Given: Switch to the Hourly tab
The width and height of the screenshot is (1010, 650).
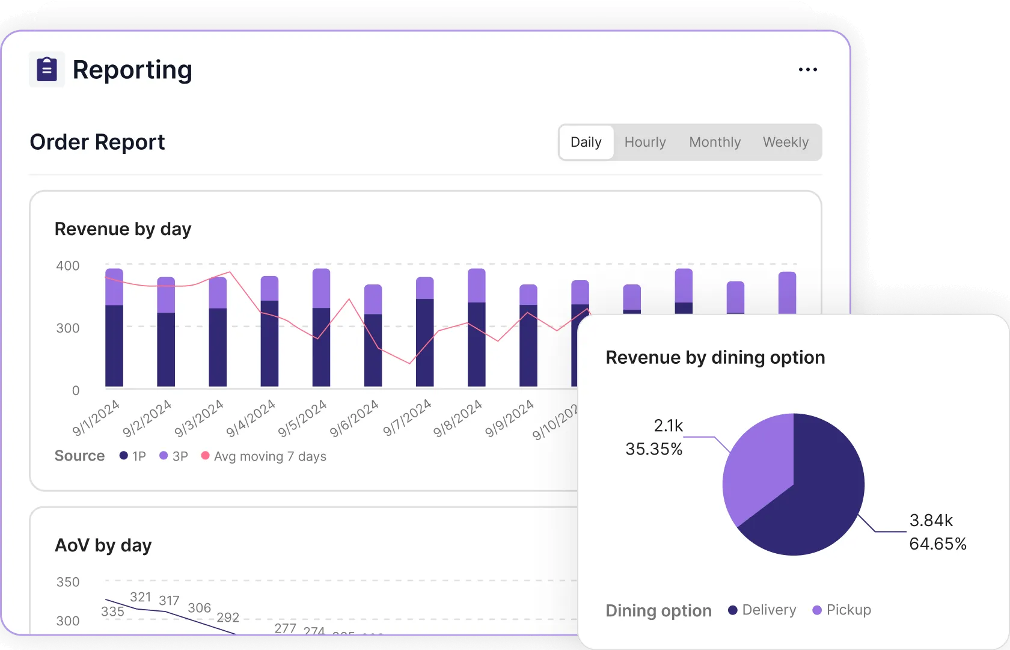Looking at the screenshot, I should (x=644, y=143).
